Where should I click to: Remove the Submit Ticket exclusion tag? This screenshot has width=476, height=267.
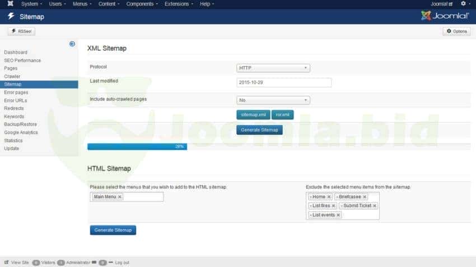tap(375, 206)
